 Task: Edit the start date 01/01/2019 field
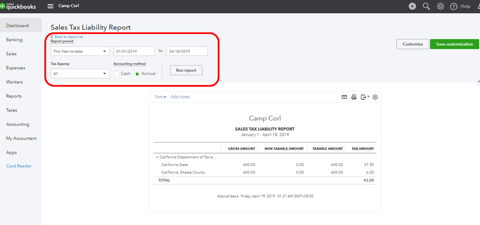point(134,51)
